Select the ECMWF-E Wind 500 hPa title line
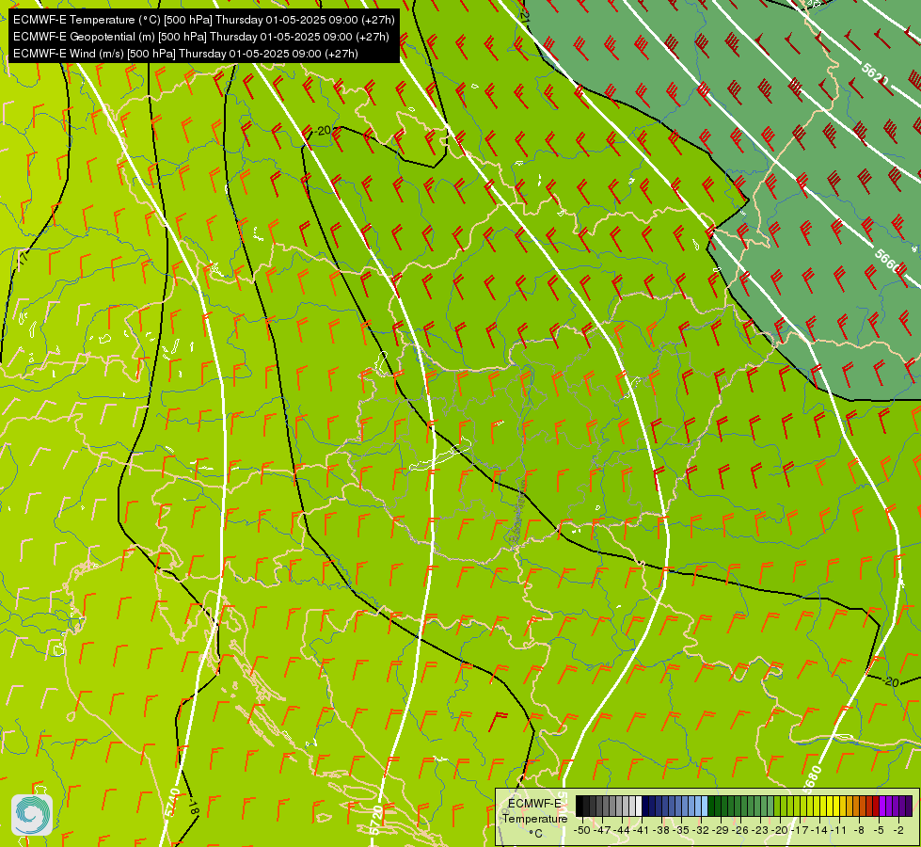Viewport: 921px width, 847px height. coord(185,54)
